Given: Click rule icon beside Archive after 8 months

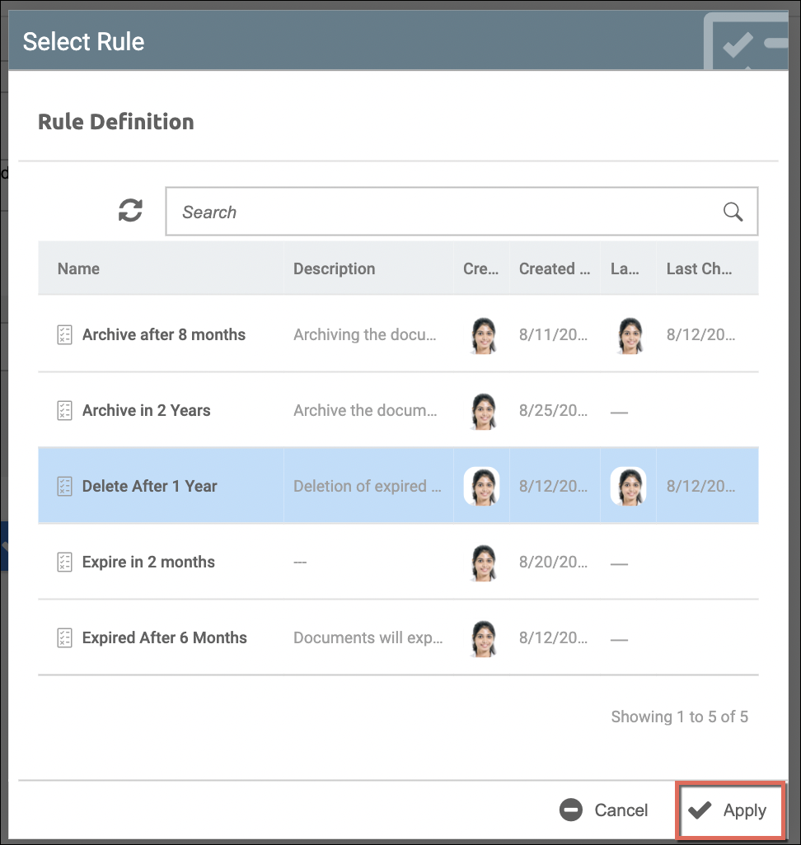Looking at the screenshot, I should coord(64,334).
